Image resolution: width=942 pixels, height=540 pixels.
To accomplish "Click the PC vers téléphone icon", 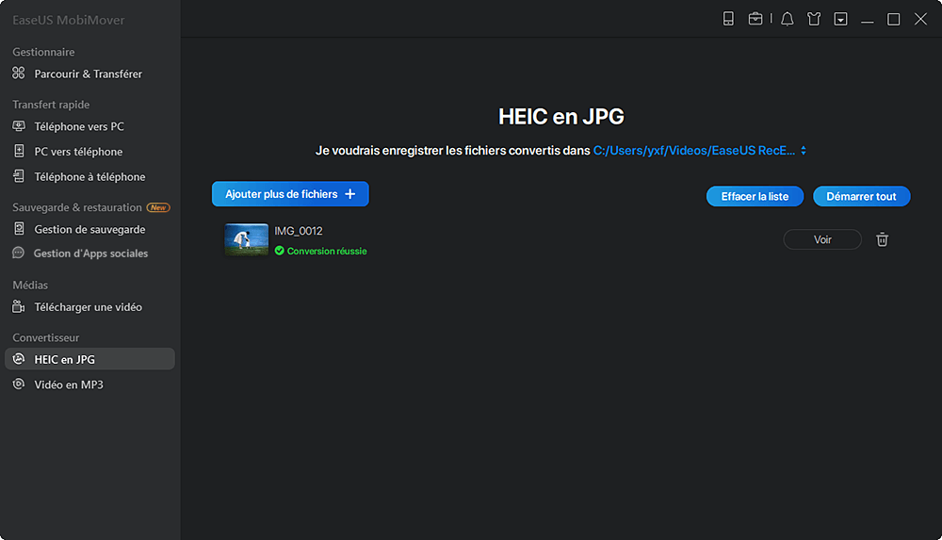I will coord(19,151).
